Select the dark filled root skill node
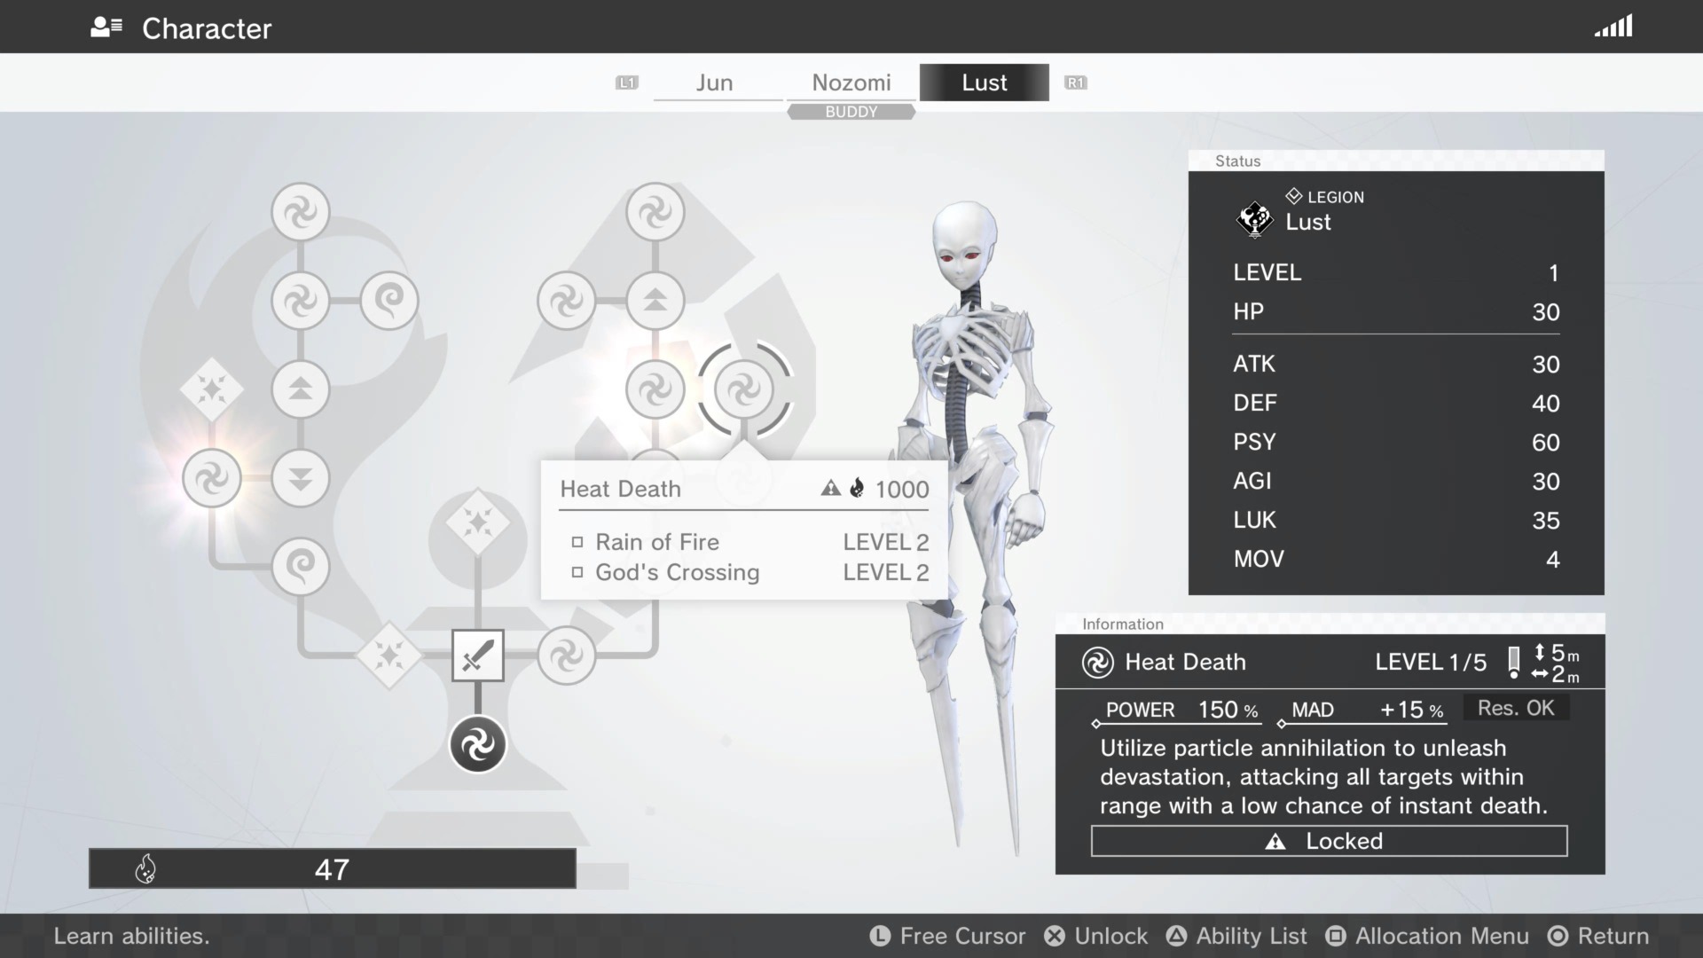This screenshot has width=1703, height=958. pyautogui.click(x=477, y=744)
